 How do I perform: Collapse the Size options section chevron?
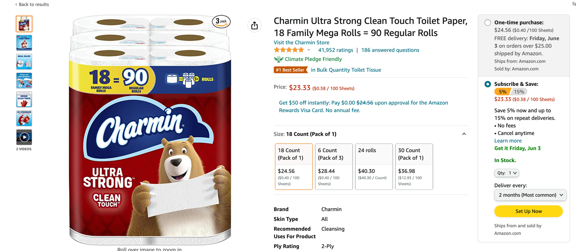[464, 134]
